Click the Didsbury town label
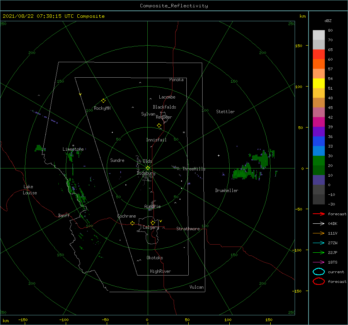 [x=146, y=173]
